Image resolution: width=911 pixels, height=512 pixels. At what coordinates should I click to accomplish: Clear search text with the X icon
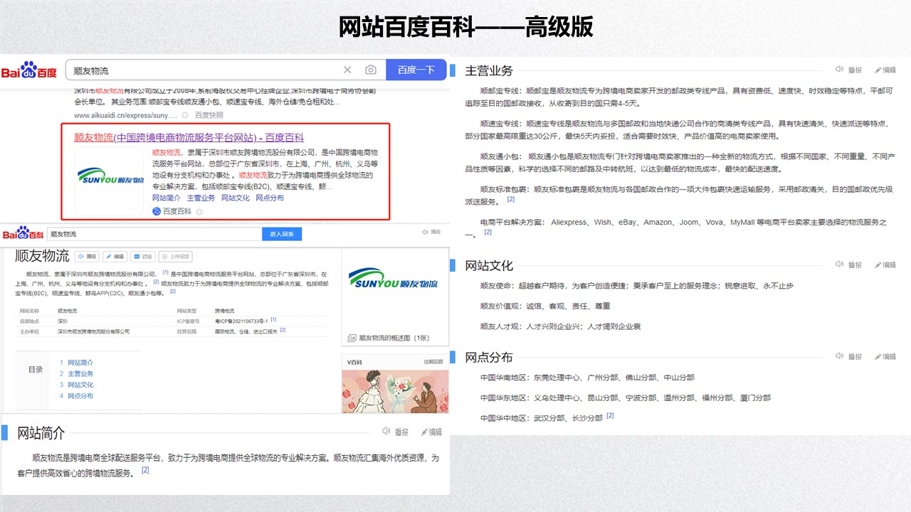[x=347, y=70]
